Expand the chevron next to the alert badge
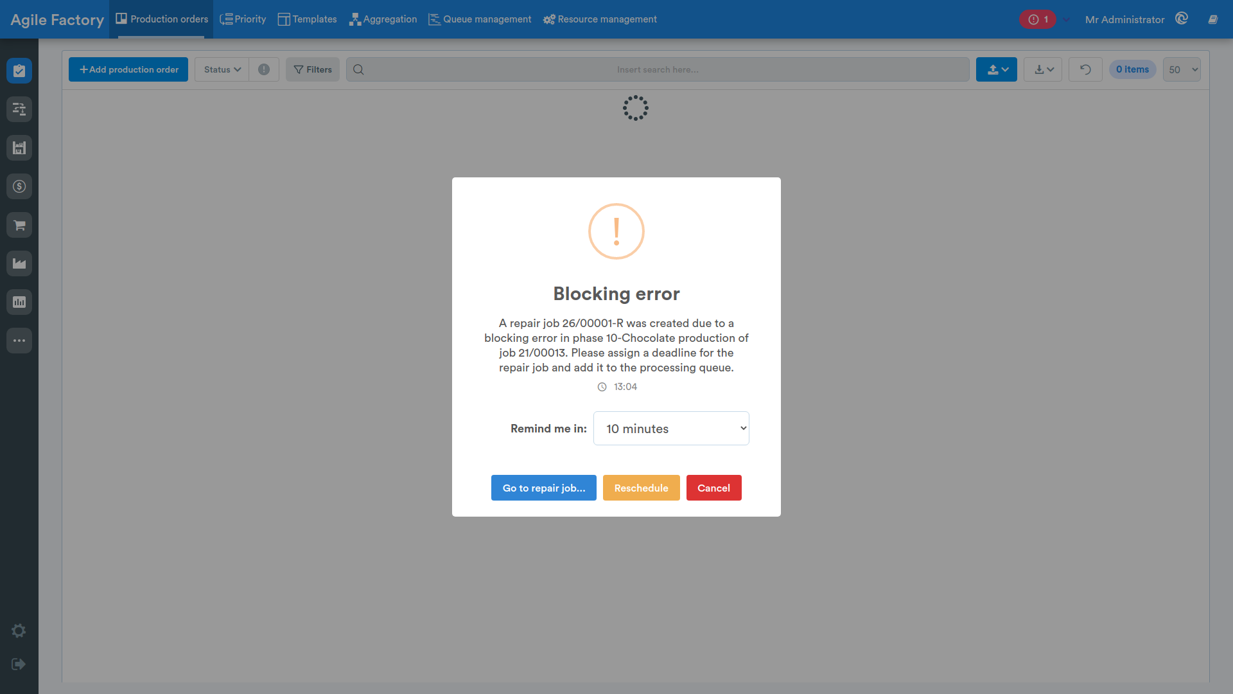 click(1066, 19)
